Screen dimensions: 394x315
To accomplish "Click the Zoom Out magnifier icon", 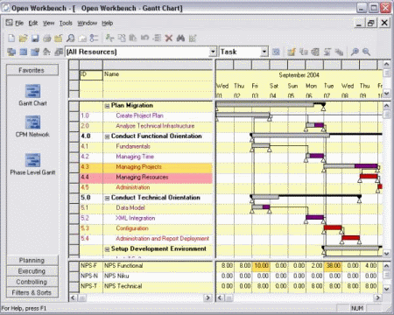I will point(367,52).
